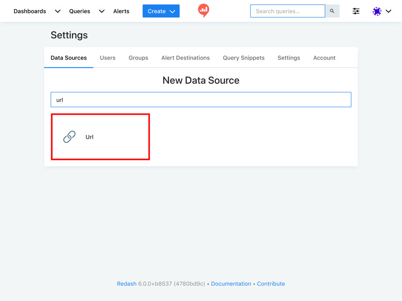Select the Query Snippets tab
This screenshot has height=301, width=402.
coord(243,58)
